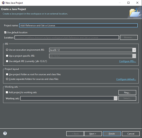The image size is (142, 138).
Task: Click the Location path field
Action: 67,37
